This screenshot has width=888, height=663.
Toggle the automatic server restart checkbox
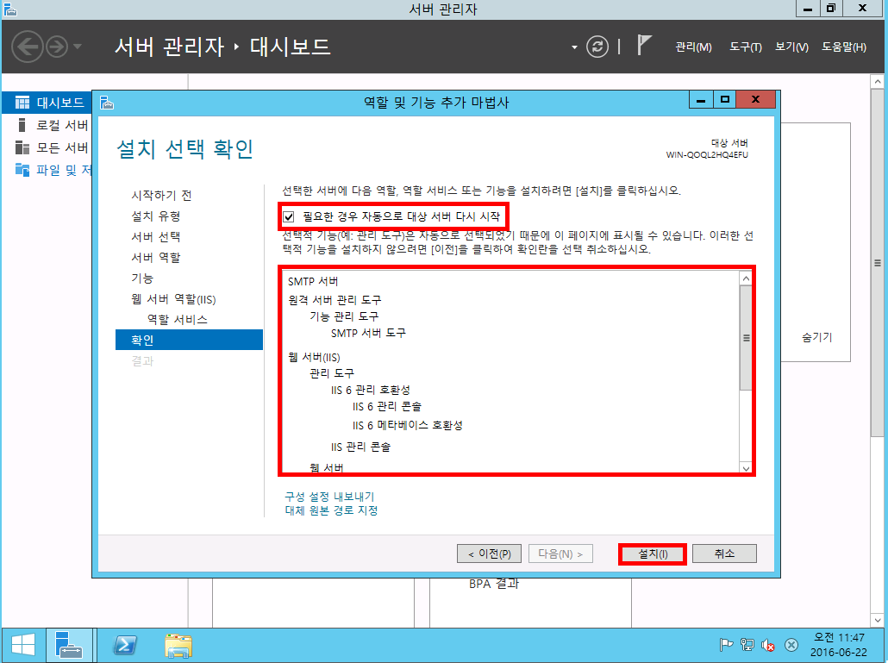(x=288, y=216)
